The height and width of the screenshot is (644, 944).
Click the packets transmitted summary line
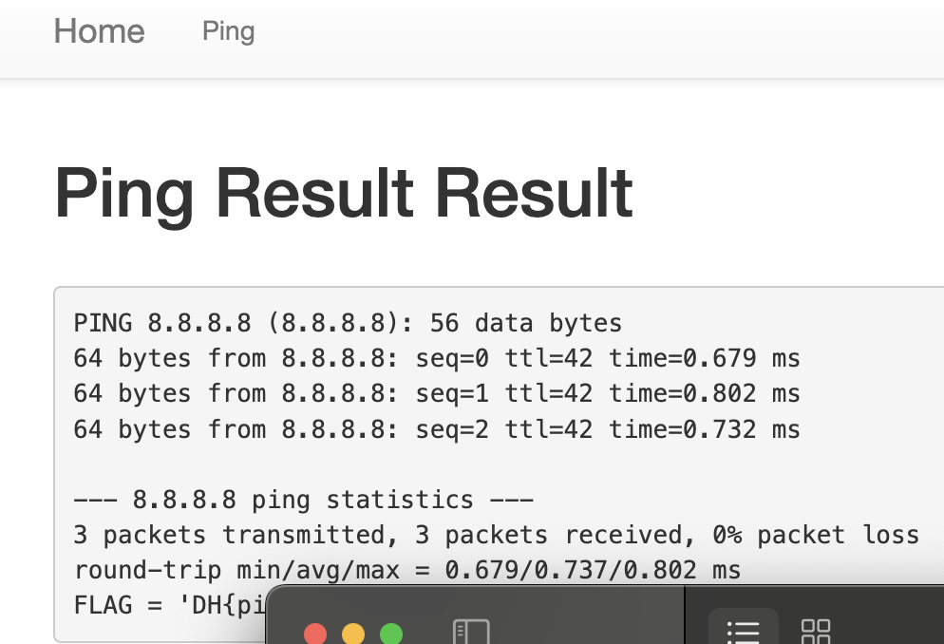(496, 535)
